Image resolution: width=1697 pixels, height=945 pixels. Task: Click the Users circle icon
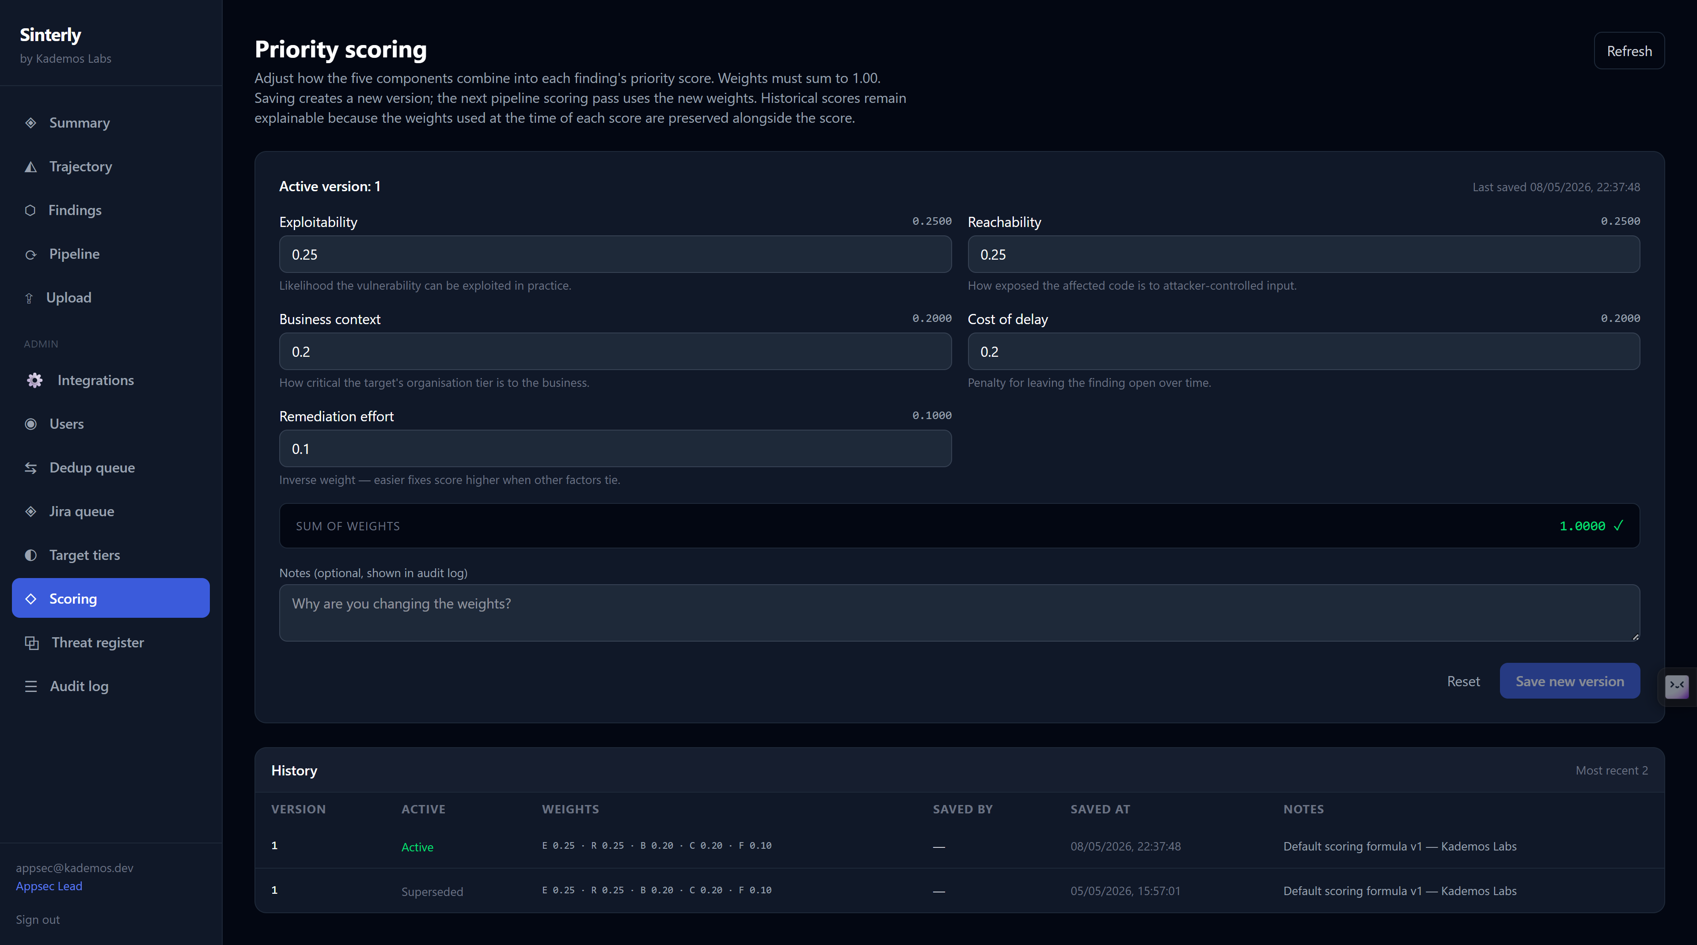(x=30, y=424)
